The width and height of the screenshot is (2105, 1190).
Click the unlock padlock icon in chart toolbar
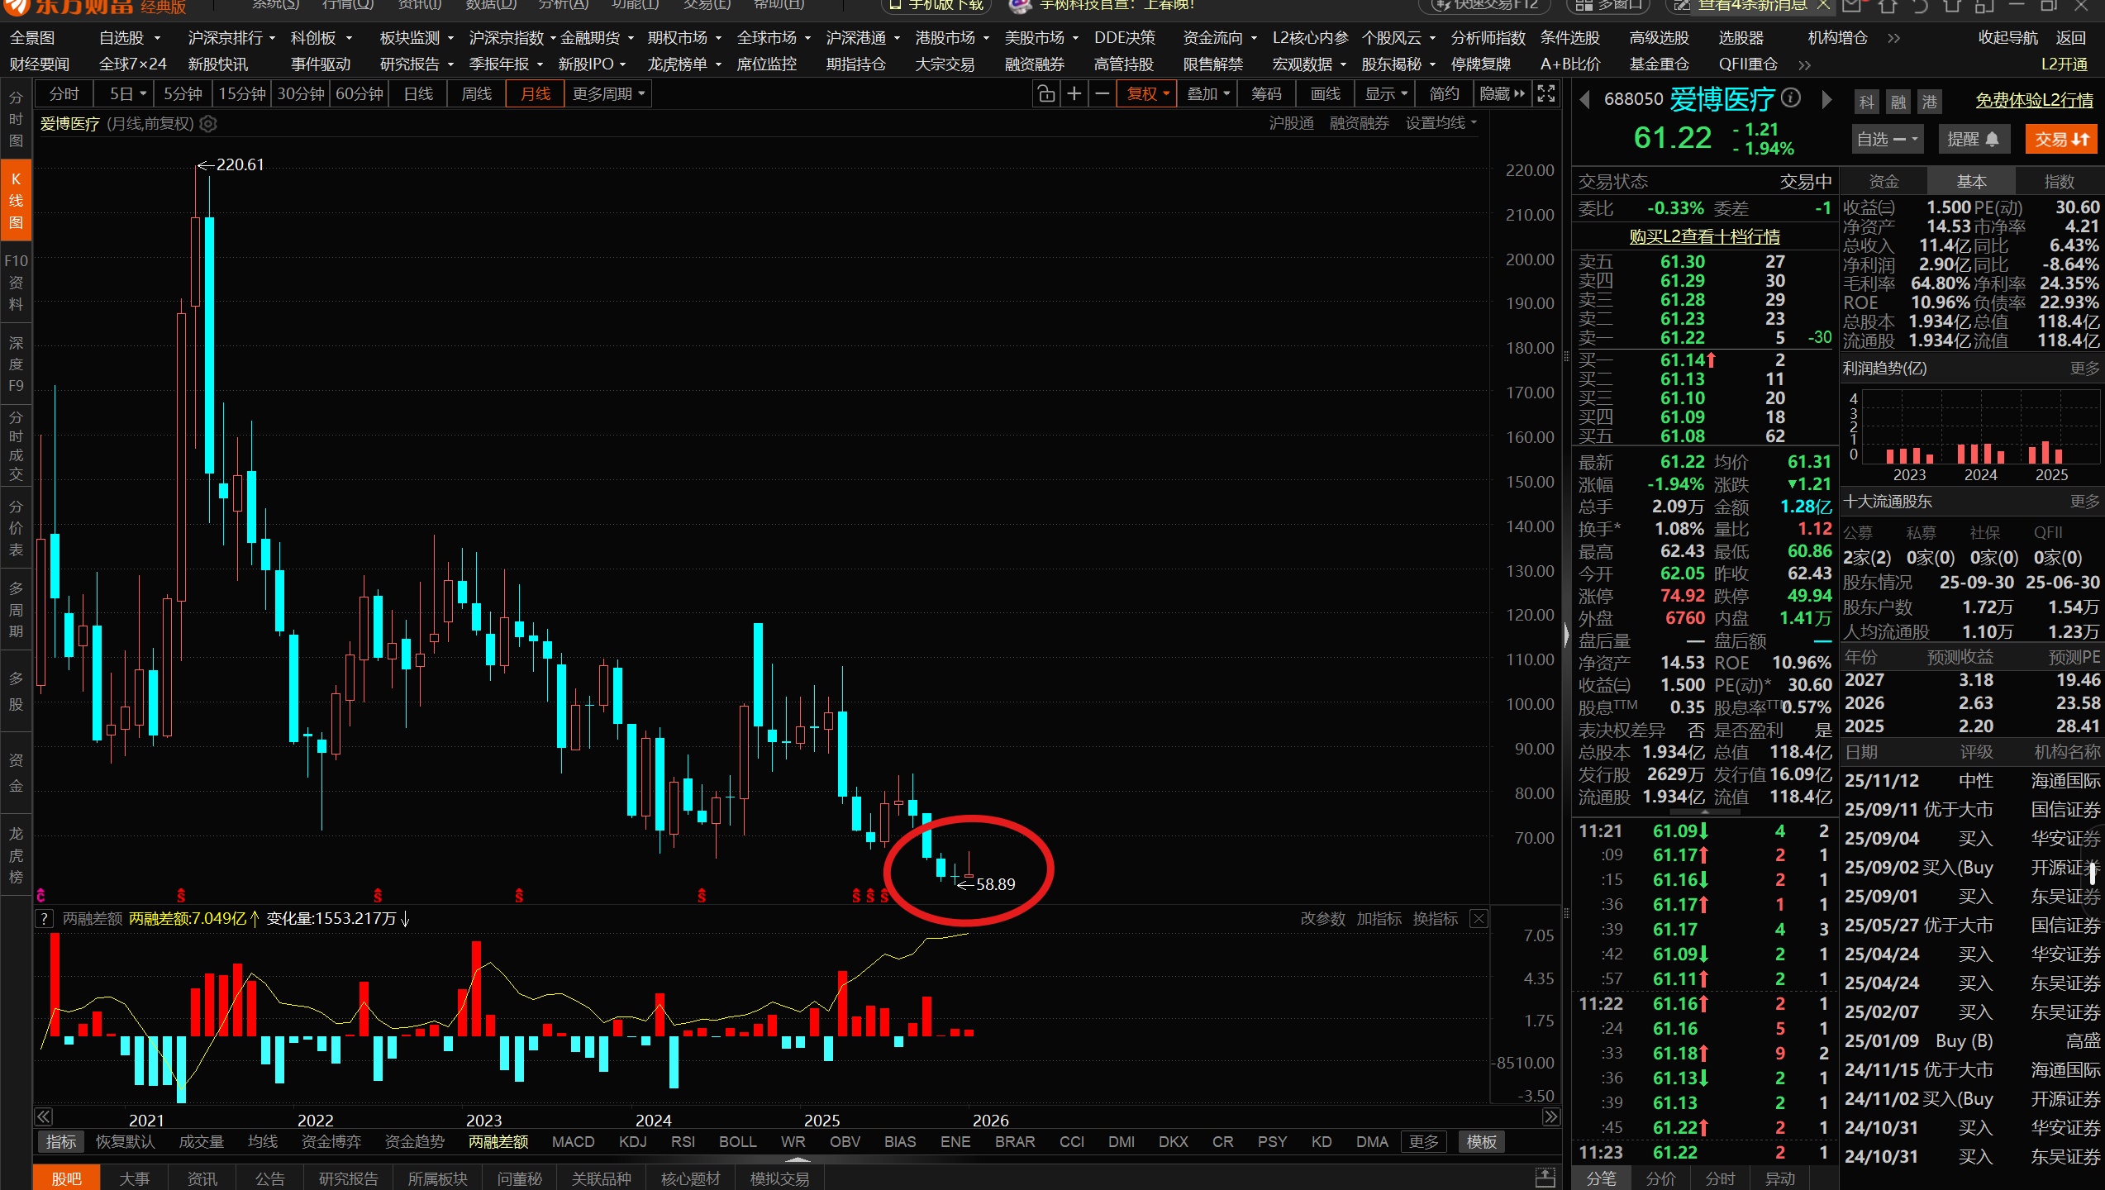1046,94
